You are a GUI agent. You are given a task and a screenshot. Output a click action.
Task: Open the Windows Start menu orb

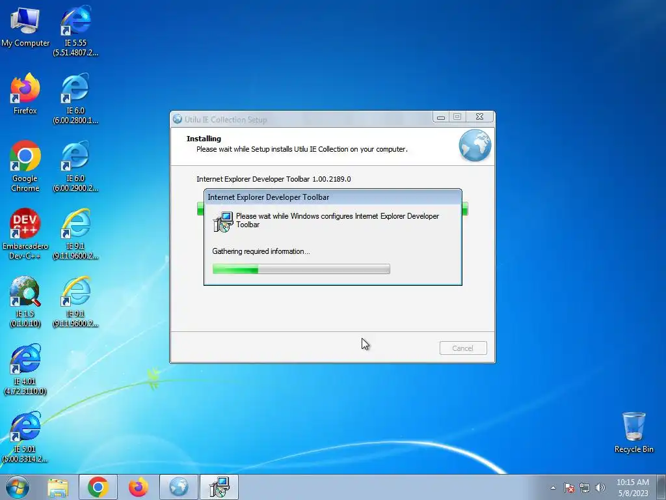click(18, 487)
